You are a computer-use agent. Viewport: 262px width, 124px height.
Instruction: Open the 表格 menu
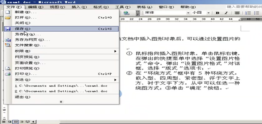point(145,7)
